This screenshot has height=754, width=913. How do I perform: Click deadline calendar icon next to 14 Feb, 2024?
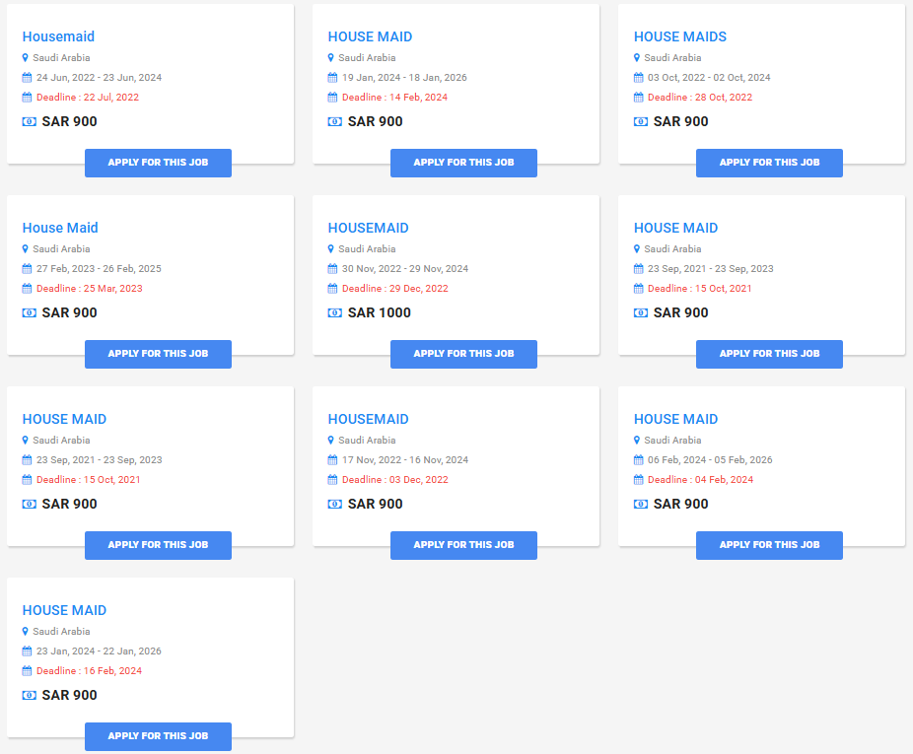[x=333, y=98]
